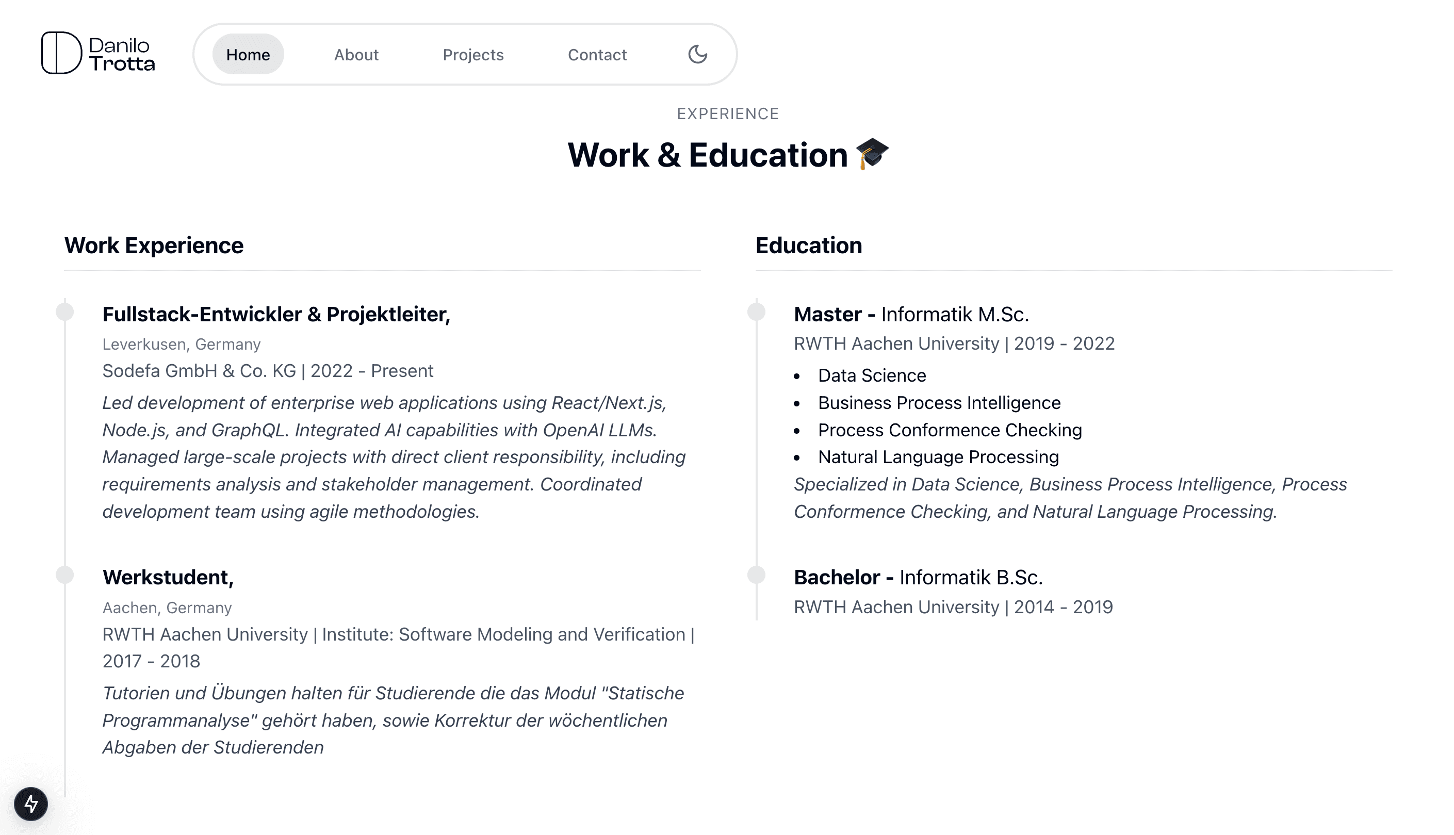Click the Danilo Trotta logo icon
Viewport: 1454px width, 835px height.
(61, 53)
